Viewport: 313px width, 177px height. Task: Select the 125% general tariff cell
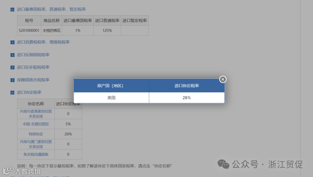(x=107, y=30)
